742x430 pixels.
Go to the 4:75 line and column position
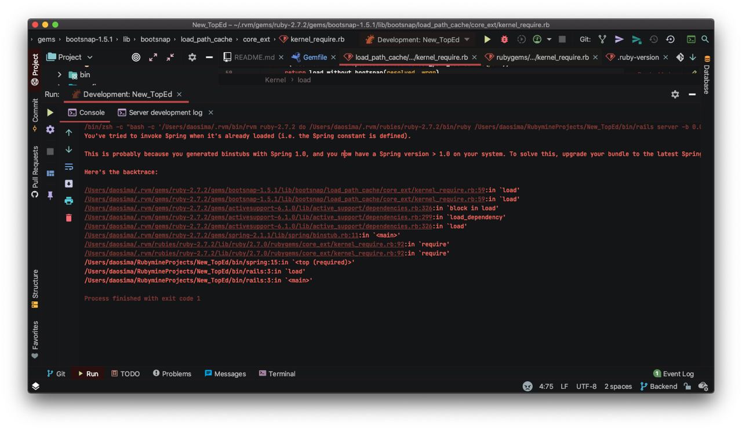[x=546, y=387]
